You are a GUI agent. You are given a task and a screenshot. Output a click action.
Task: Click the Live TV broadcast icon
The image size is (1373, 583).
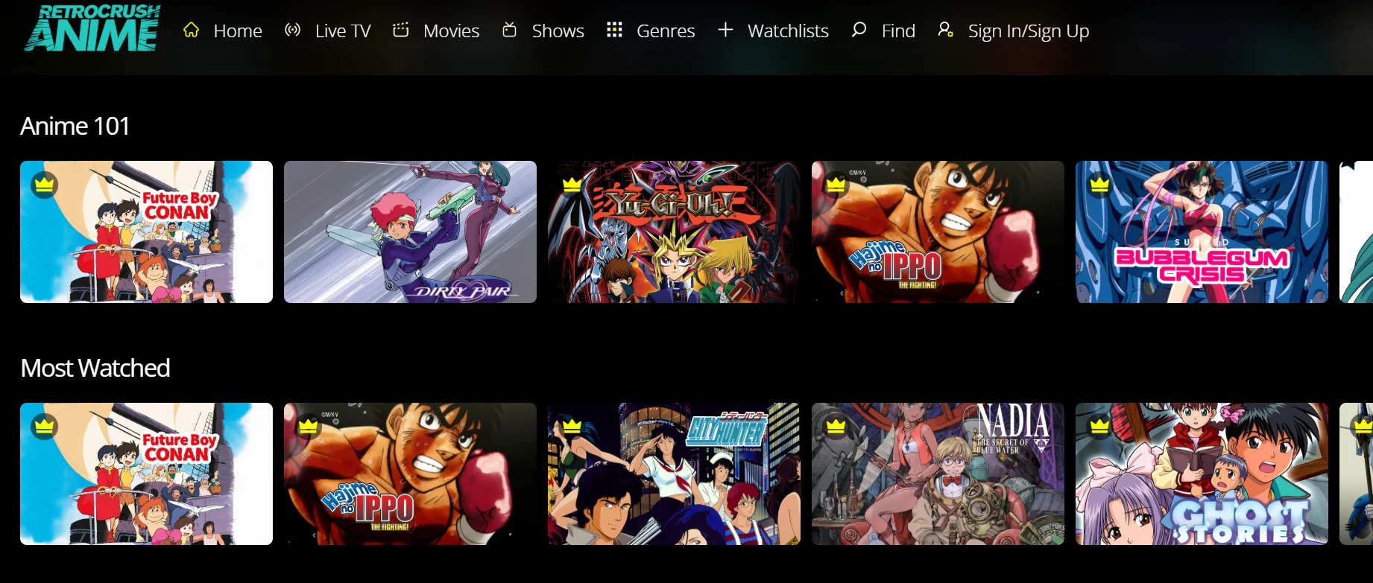pos(293,30)
